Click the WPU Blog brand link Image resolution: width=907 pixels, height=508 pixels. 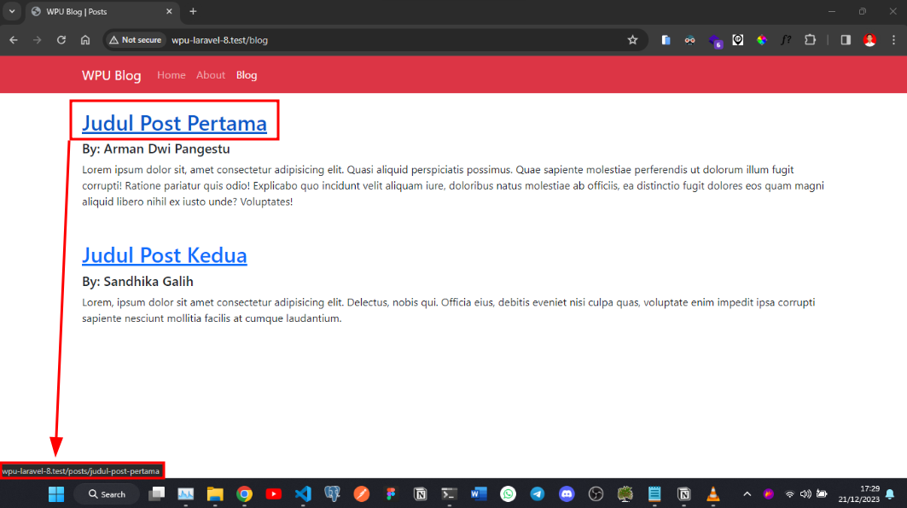click(111, 75)
